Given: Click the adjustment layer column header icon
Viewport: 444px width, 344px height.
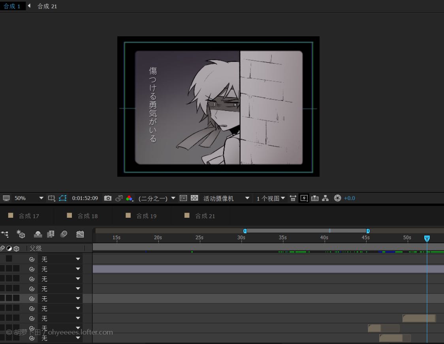Looking at the screenshot, I should coord(9,248).
